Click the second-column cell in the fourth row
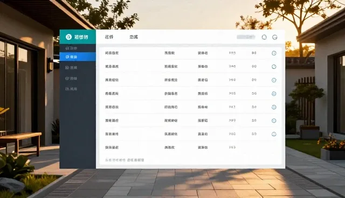This screenshot has height=198, width=345. (x=171, y=94)
